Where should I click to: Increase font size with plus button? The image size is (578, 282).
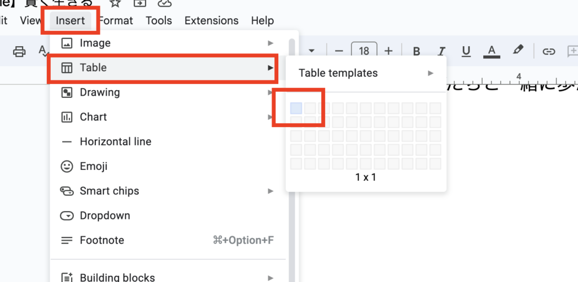388,51
